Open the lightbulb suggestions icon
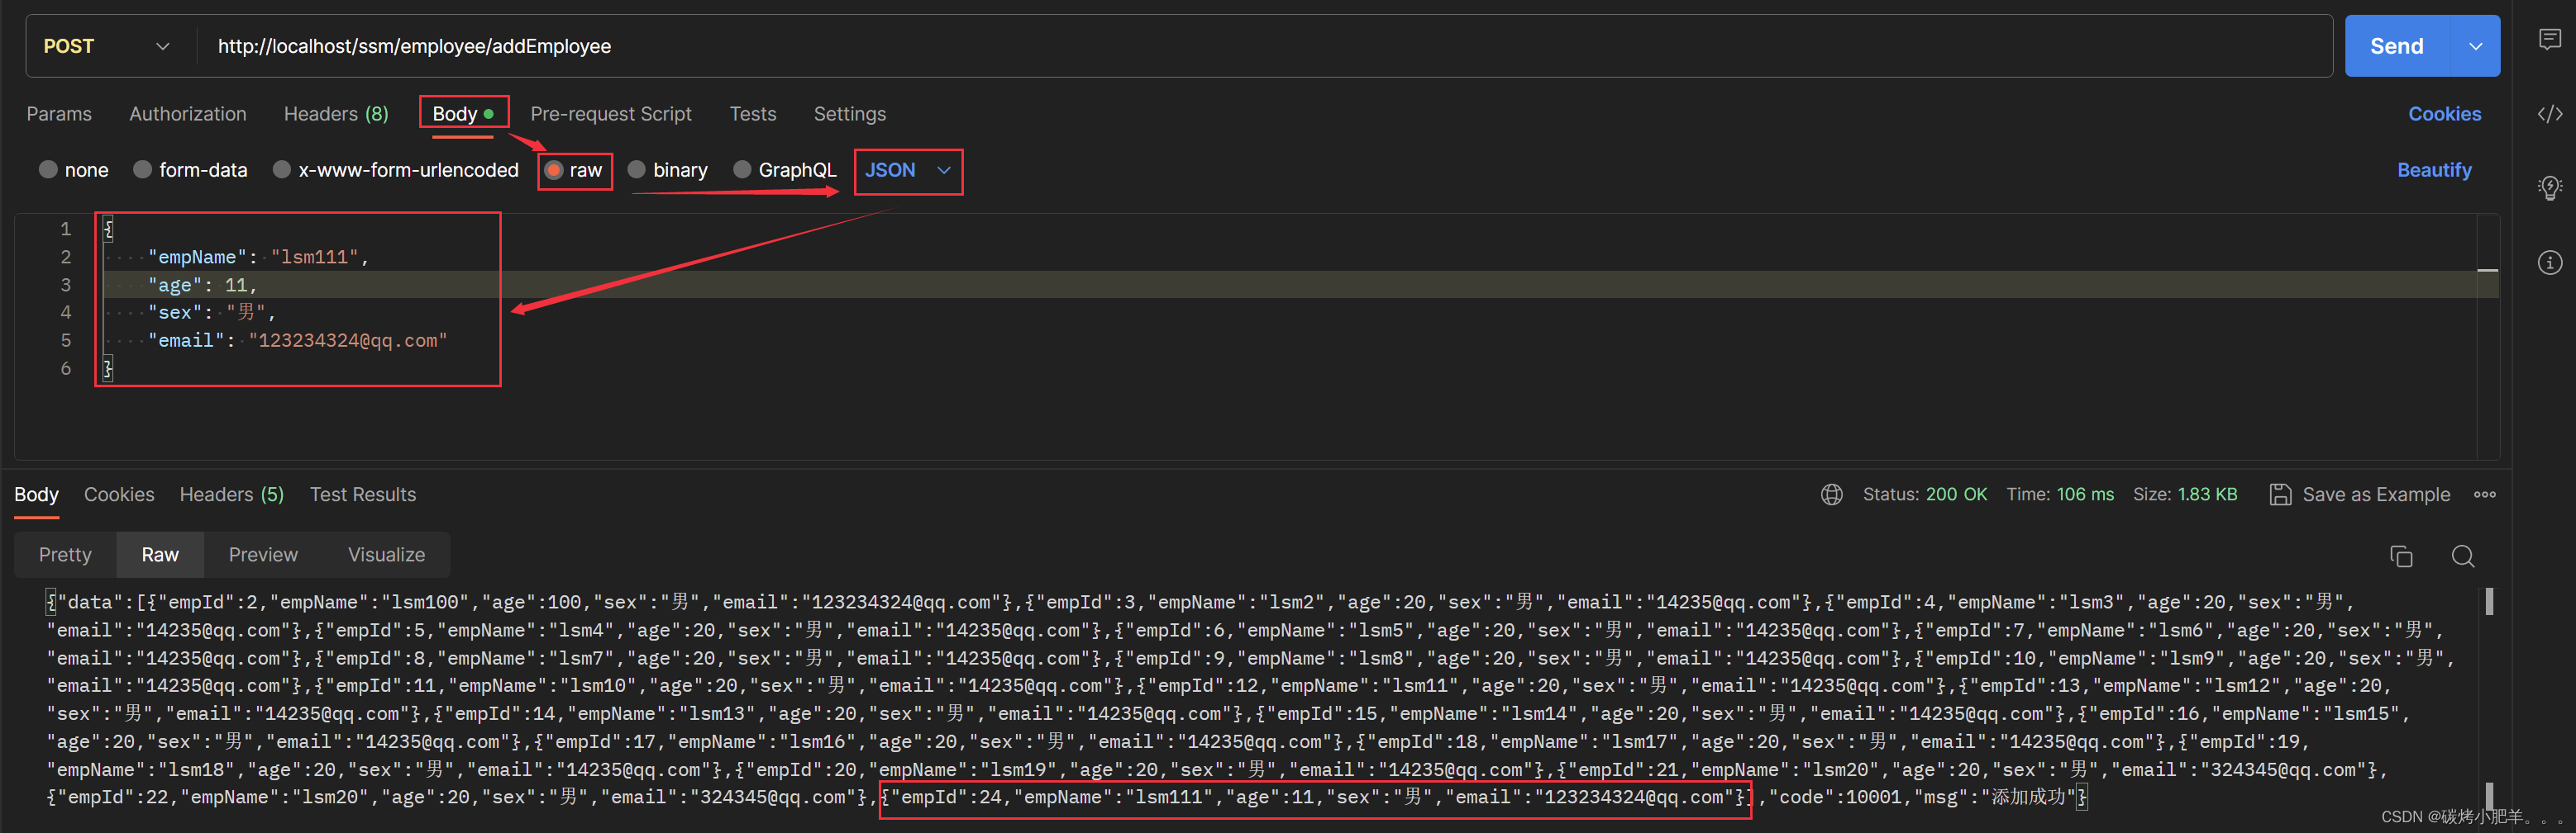2576x833 pixels. pos(2549,187)
